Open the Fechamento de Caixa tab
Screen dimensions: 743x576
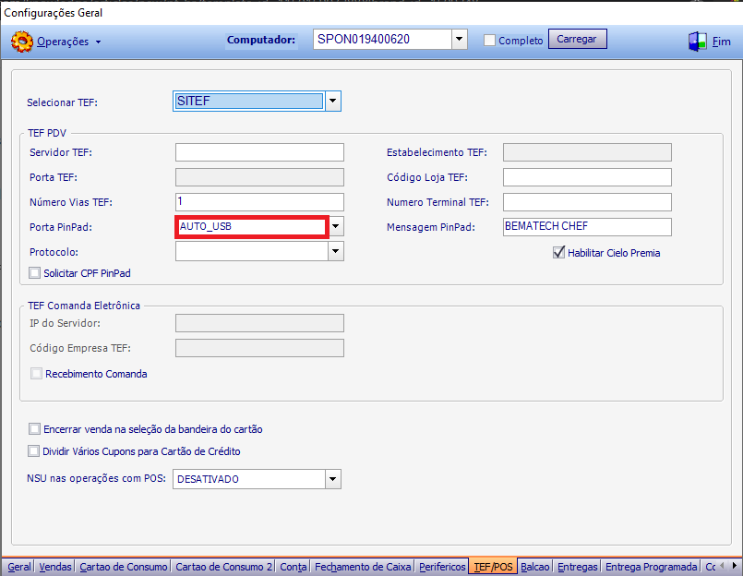click(x=363, y=567)
